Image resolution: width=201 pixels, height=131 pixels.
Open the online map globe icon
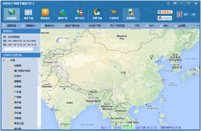click(12, 12)
